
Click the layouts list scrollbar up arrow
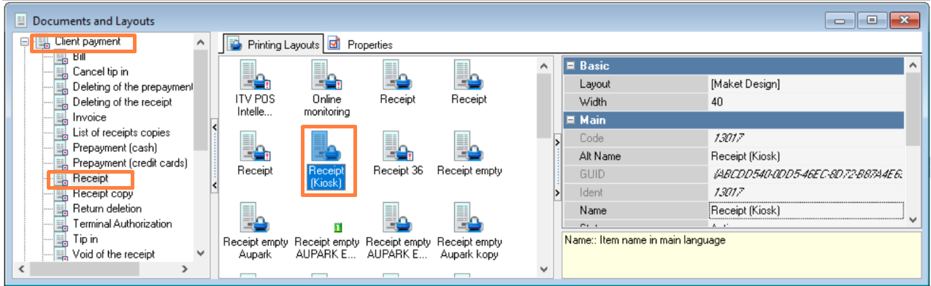click(543, 66)
